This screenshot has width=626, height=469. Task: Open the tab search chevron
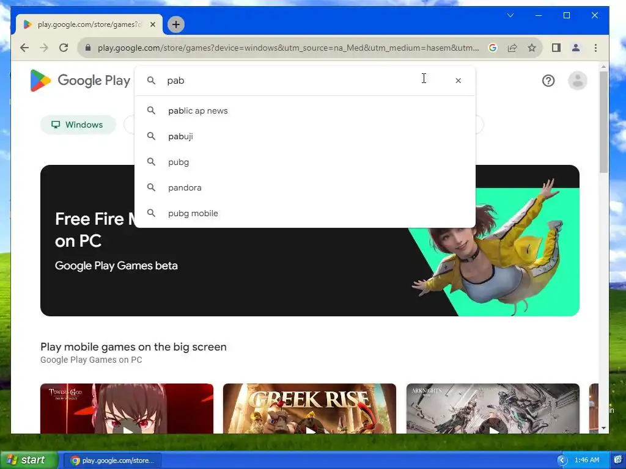[510, 15]
